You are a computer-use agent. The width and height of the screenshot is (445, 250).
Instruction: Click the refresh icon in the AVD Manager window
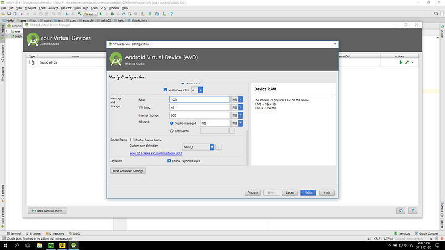(x=400, y=210)
